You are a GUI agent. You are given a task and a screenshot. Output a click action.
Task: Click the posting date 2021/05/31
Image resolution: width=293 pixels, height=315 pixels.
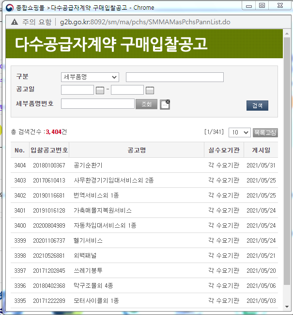click(x=261, y=166)
